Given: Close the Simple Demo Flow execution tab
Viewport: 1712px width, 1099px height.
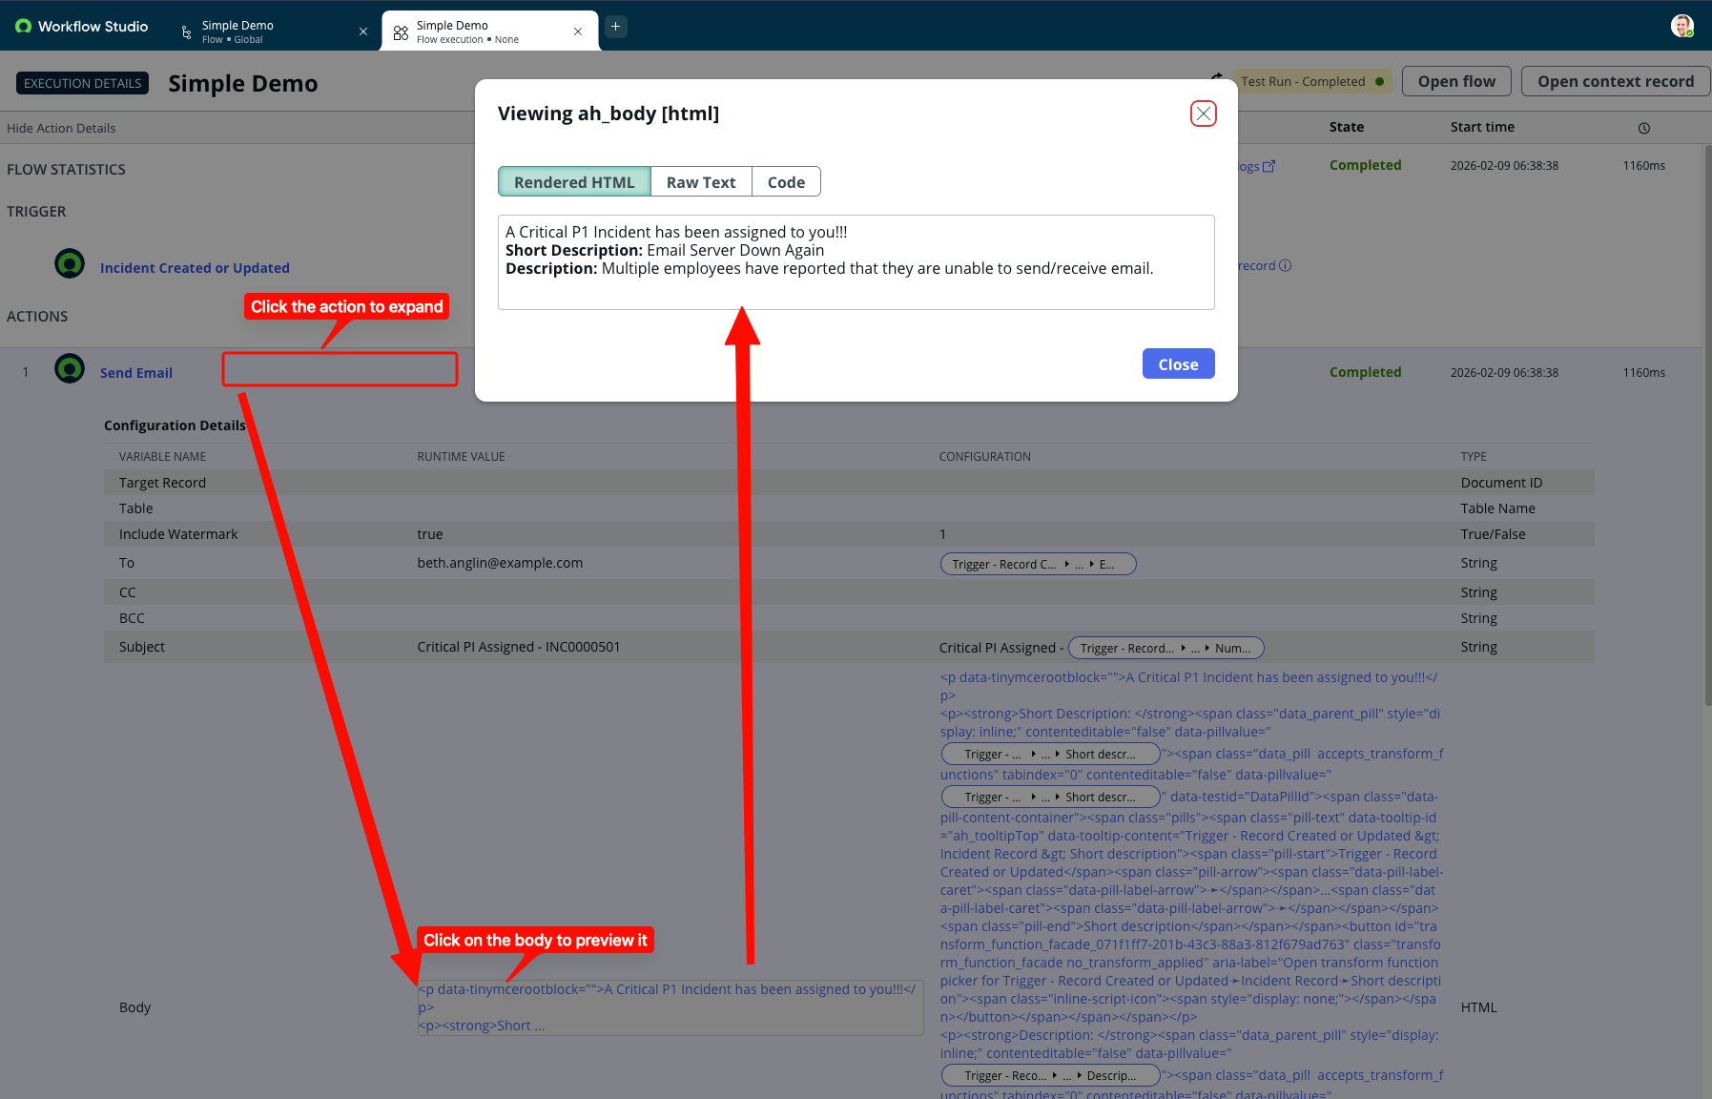Looking at the screenshot, I should 578,31.
